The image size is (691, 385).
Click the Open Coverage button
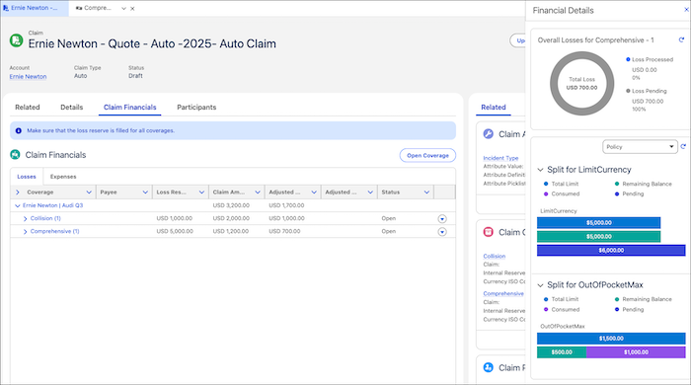(x=427, y=156)
